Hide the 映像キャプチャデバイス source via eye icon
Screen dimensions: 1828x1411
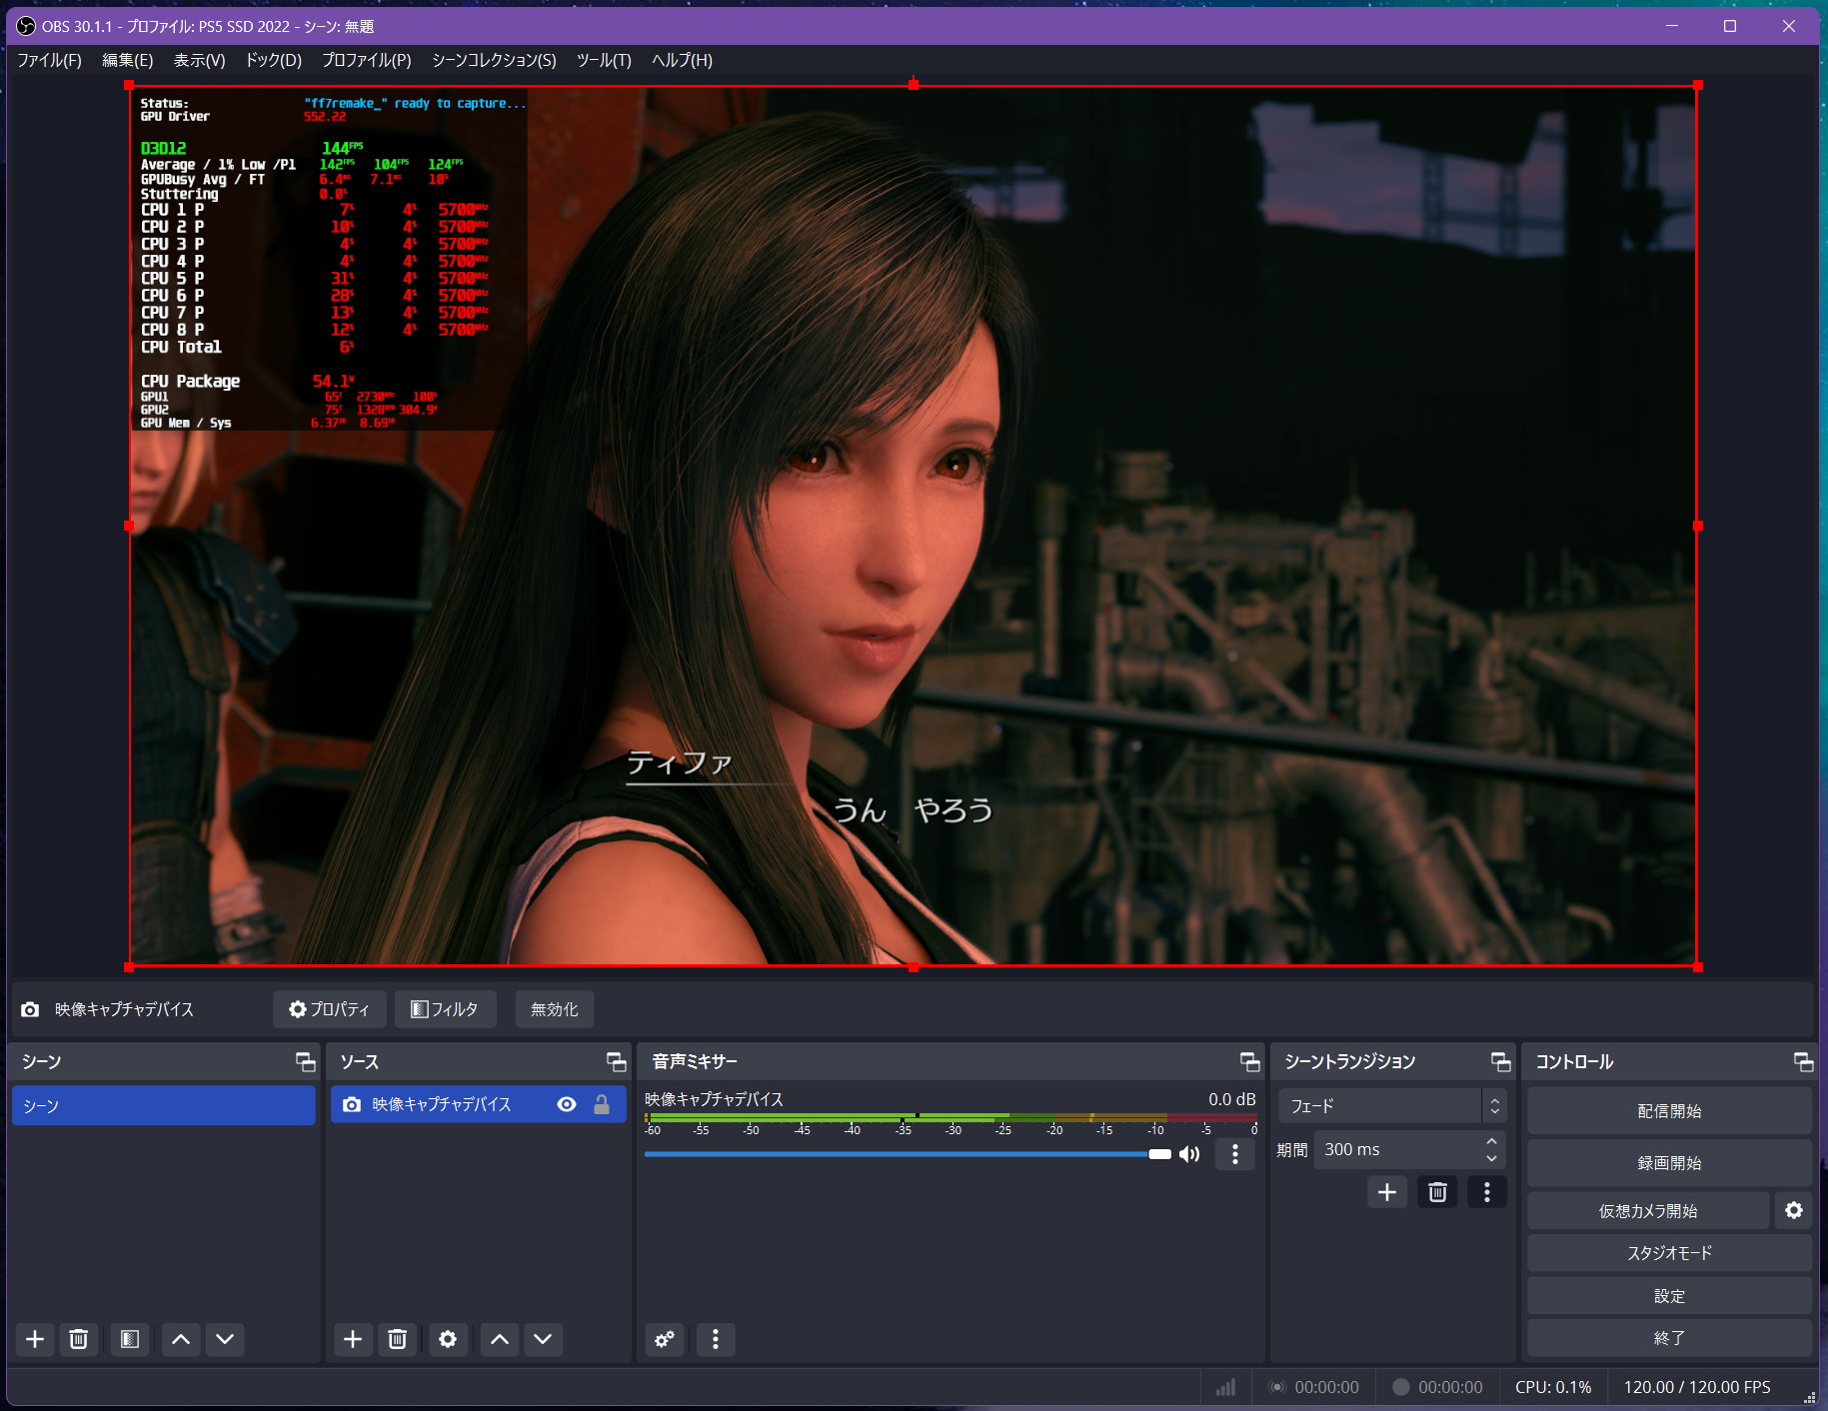(567, 1104)
